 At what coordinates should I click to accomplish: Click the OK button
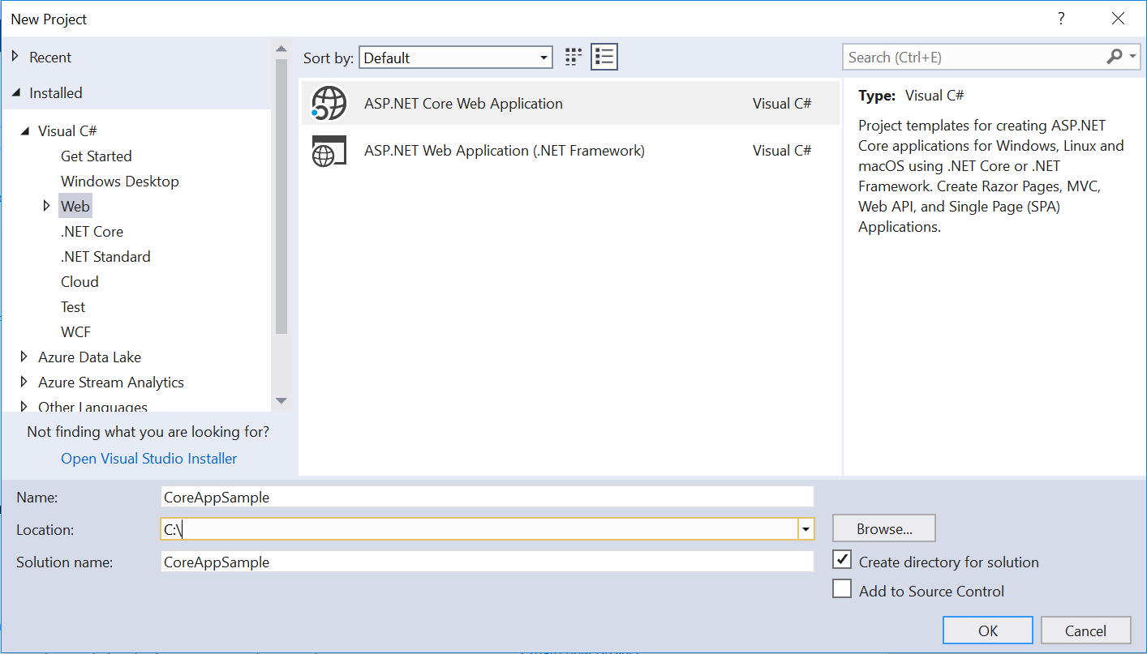click(988, 630)
